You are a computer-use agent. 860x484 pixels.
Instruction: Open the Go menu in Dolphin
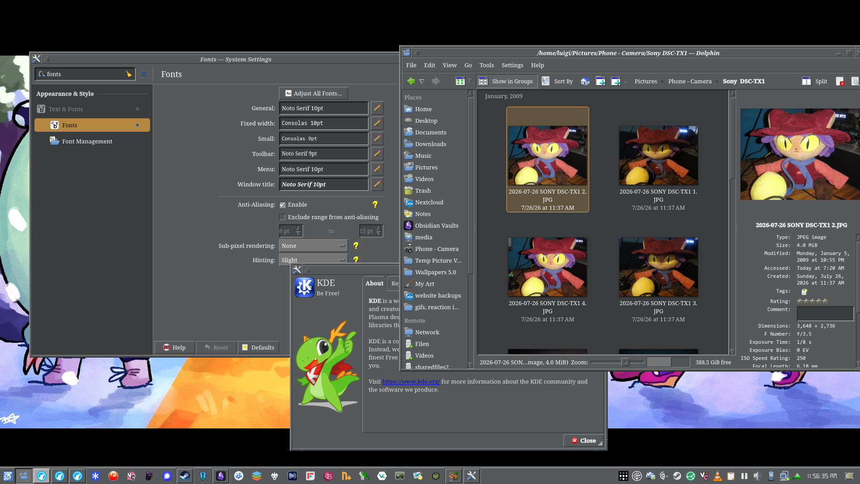pos(468,65)
